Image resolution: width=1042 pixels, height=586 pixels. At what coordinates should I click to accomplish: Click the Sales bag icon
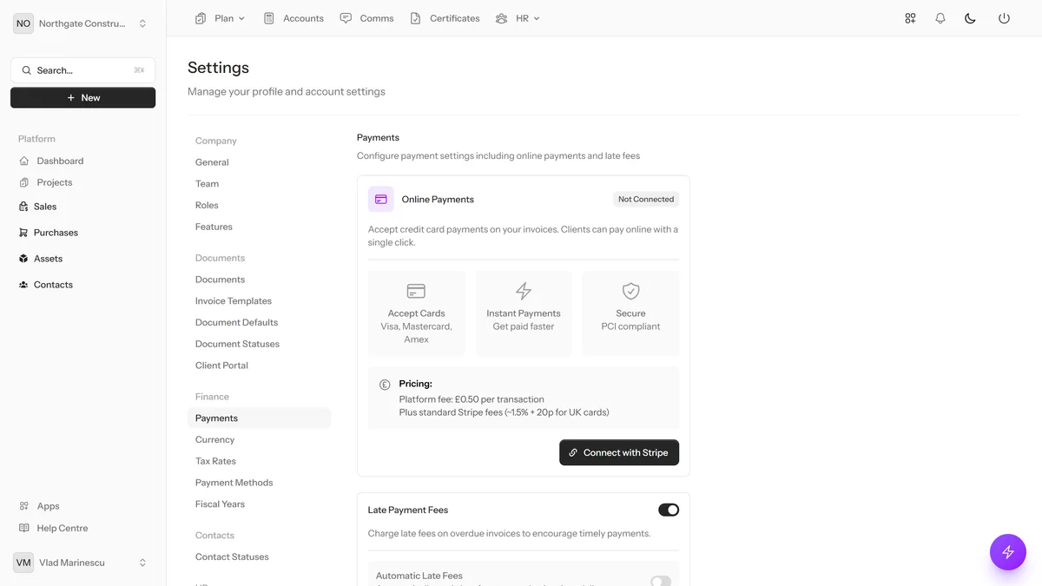23,207
